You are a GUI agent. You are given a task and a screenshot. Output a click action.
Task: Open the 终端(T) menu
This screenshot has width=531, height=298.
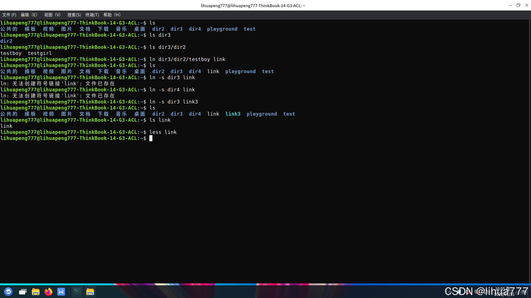[x=92, y=15]
